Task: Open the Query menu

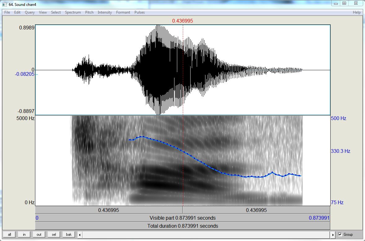Action: (x=29, y=12)
